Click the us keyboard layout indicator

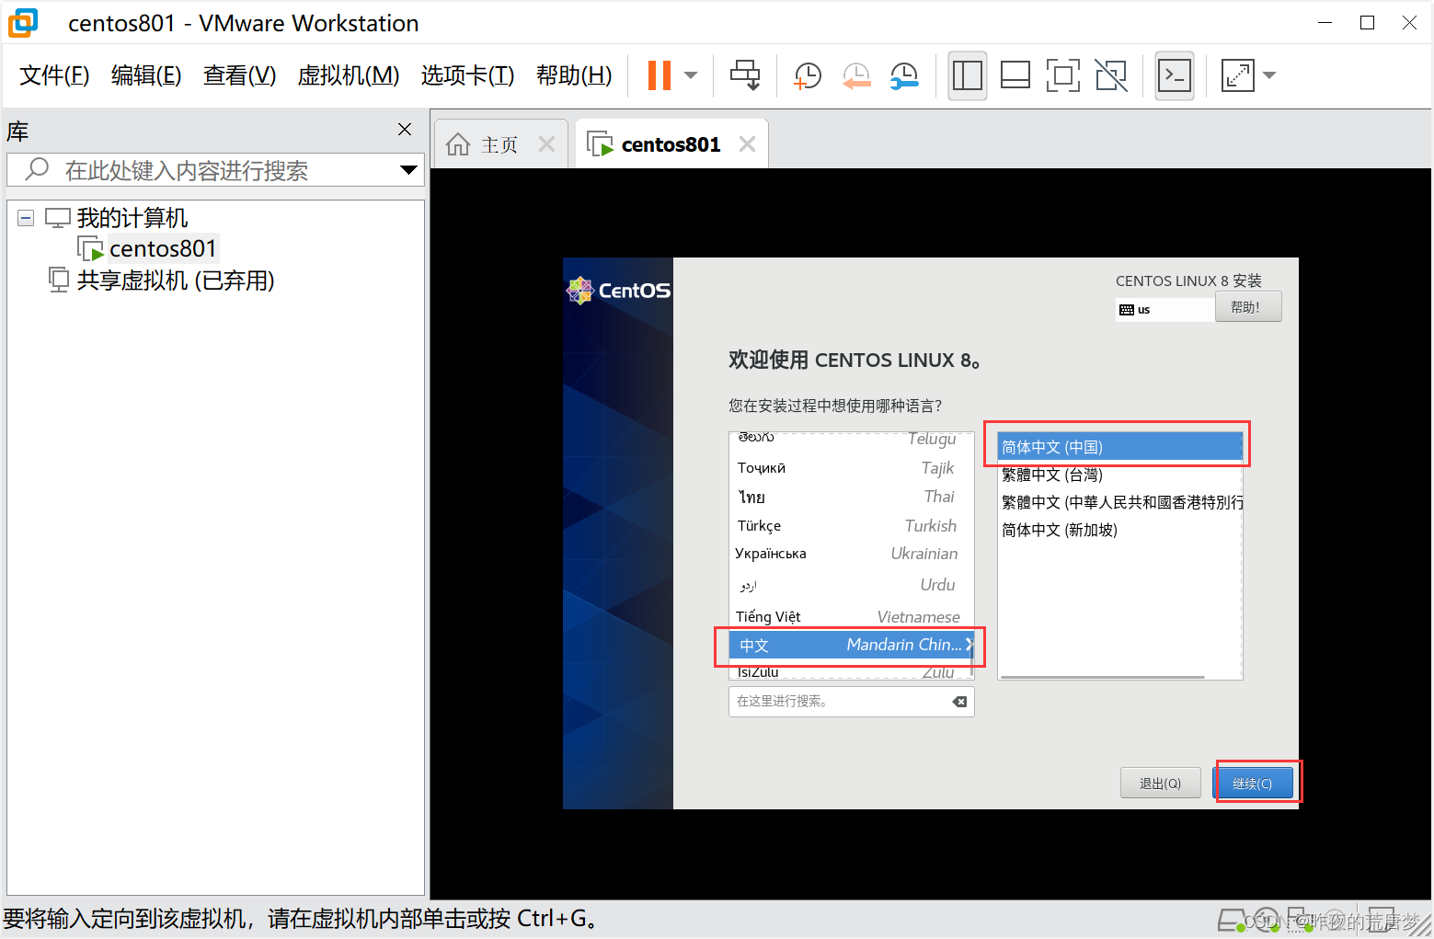click(x=1164, y=310)
